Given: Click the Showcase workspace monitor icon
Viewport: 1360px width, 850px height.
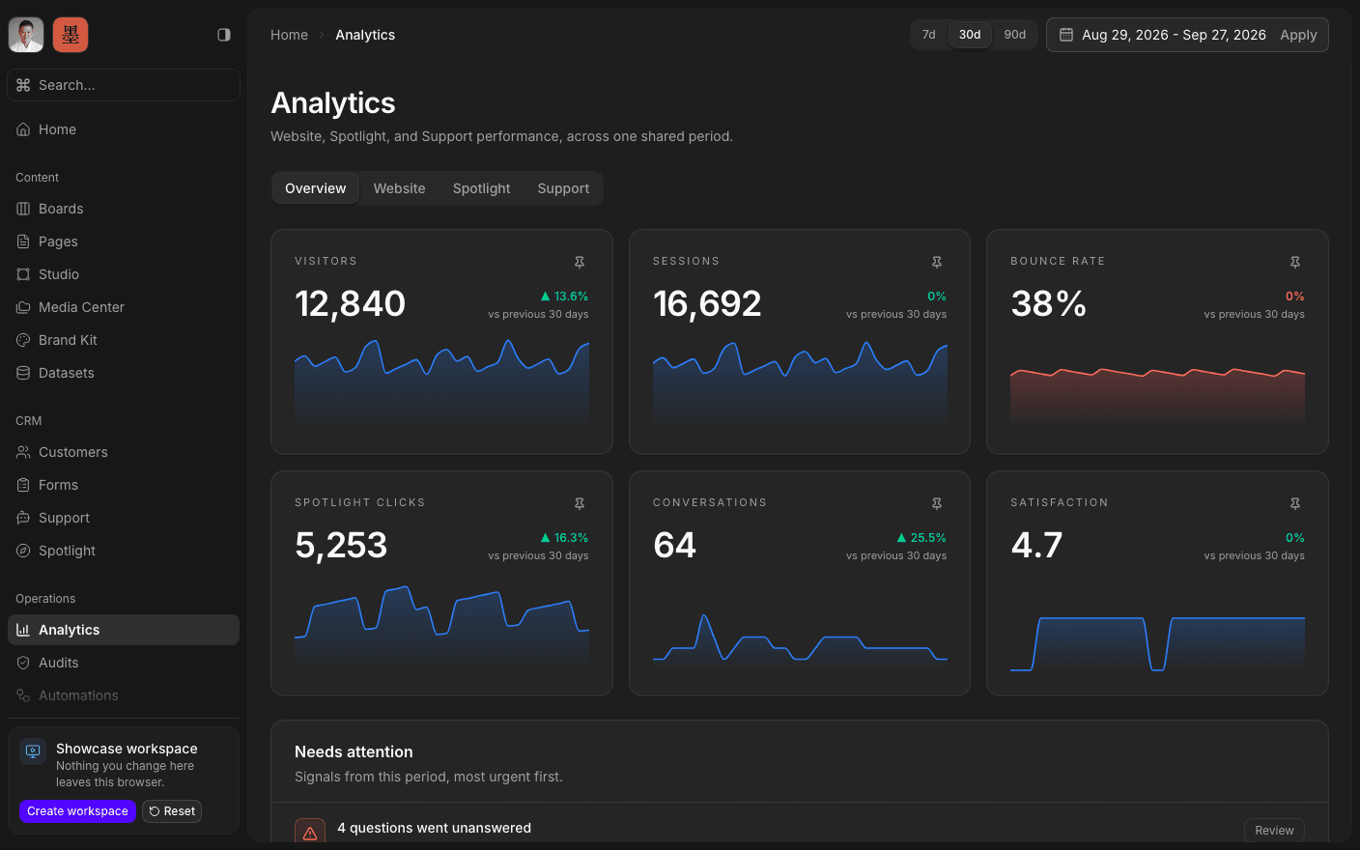Looking at the screenshot, I should click(x=33, y=751).
